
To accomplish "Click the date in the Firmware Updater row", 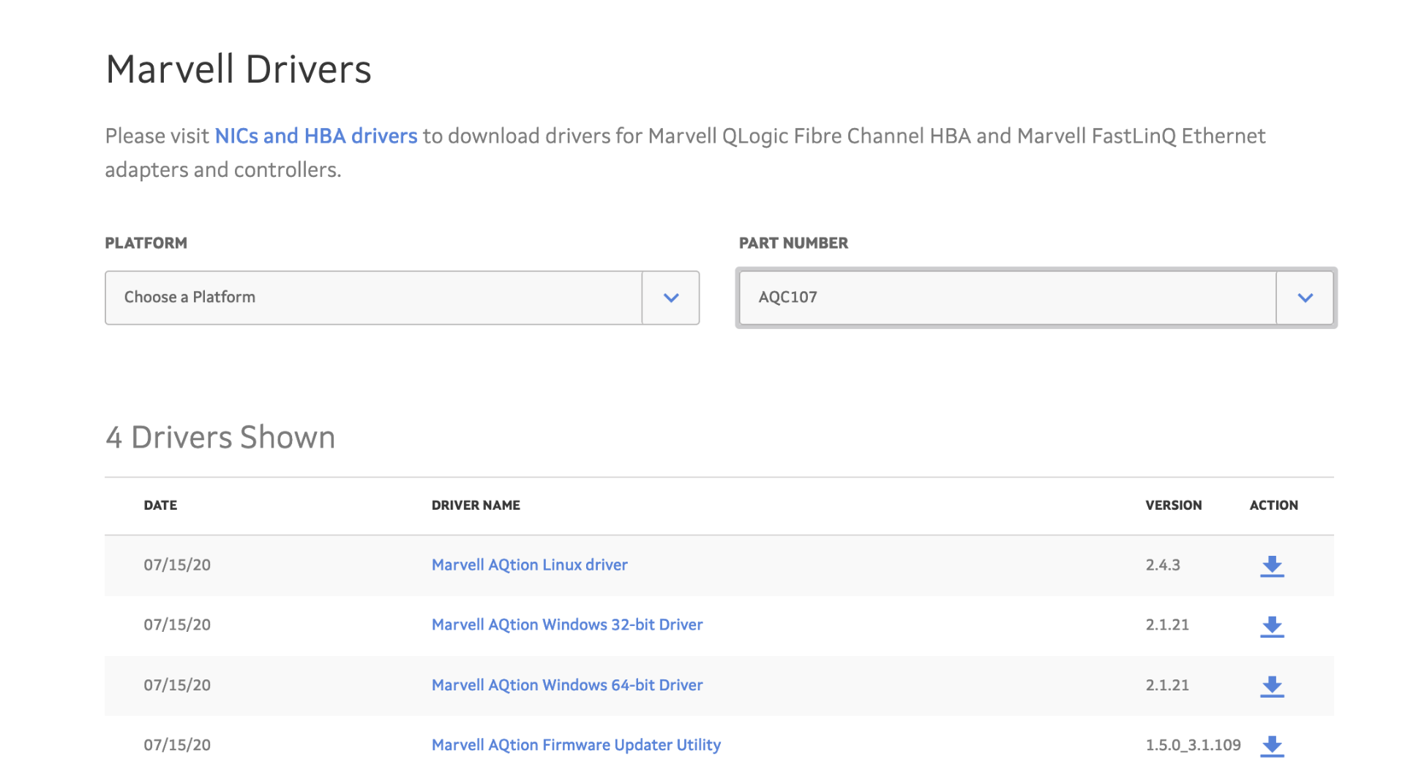I will point(177,745).
